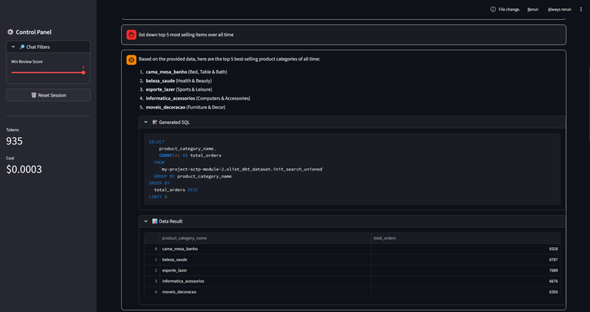Collapse the Generated SQL section
Screen dimensions: 590x312
(146, 122)
